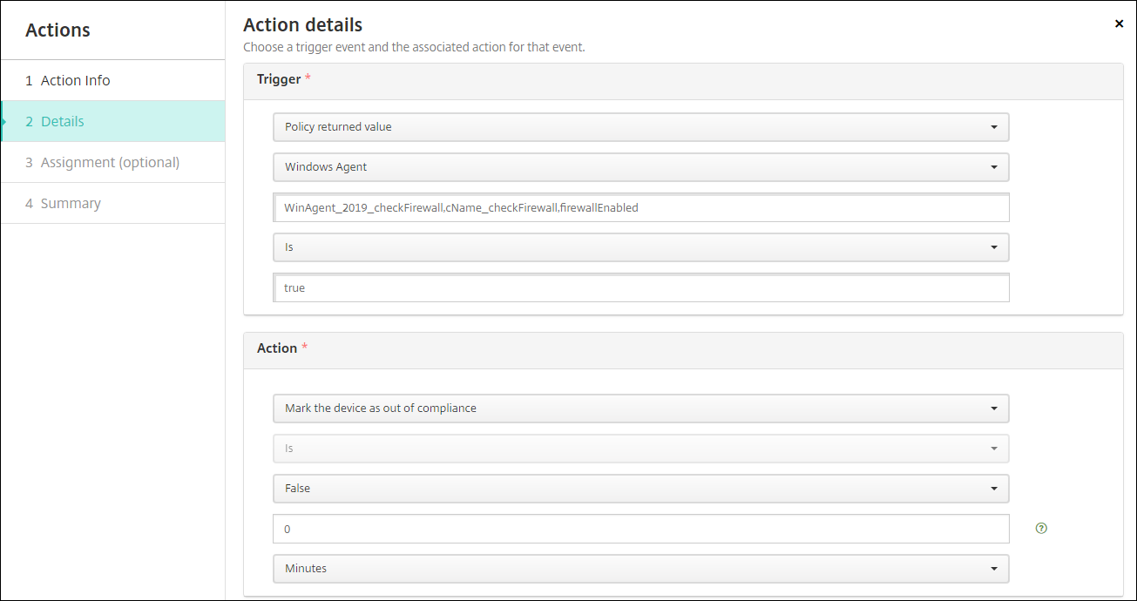The height and width of the screenshot is (601, 1137).
Task: Click the arrow on Windows Agent dropdown
Action: (x=994, y=167)
